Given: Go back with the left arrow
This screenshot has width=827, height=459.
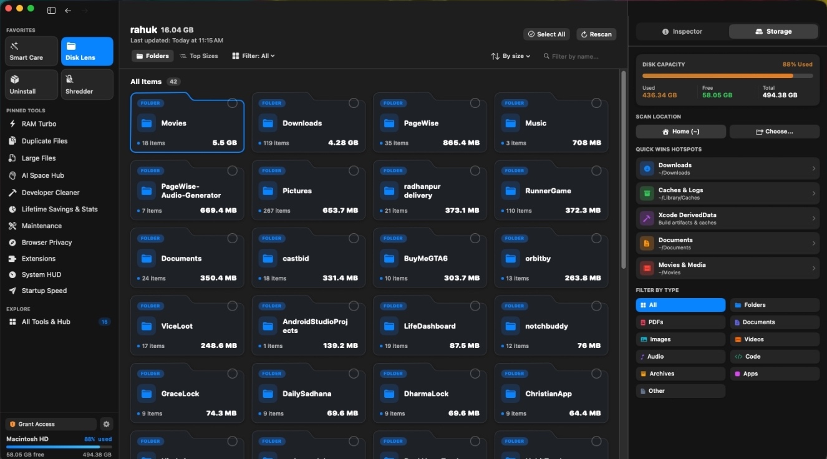Looking at the screenshot, I should pos(67,10).
